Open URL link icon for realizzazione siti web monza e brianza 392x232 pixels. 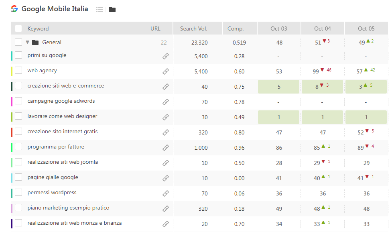pos(165,224)
